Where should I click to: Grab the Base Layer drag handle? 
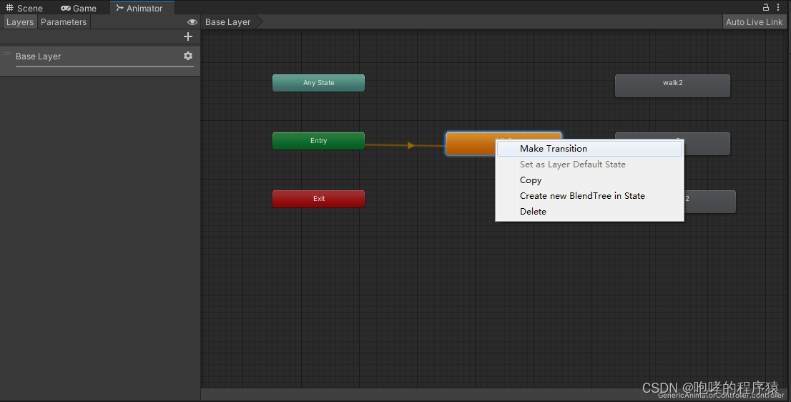(7, 54)
